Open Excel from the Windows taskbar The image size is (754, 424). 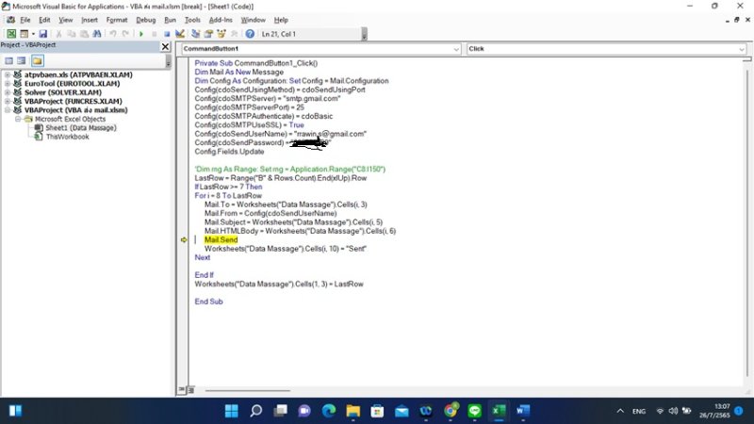pos(500,411)
